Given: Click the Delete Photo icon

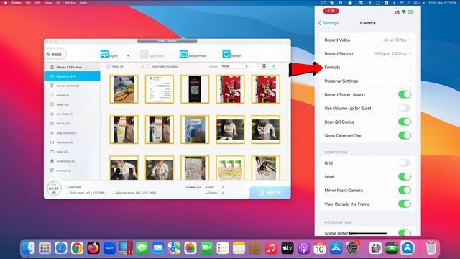Looking at the screenshot, I should tap(184, 54).
